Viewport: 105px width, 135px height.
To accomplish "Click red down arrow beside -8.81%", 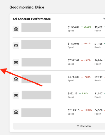I will (x=82, y=44).
